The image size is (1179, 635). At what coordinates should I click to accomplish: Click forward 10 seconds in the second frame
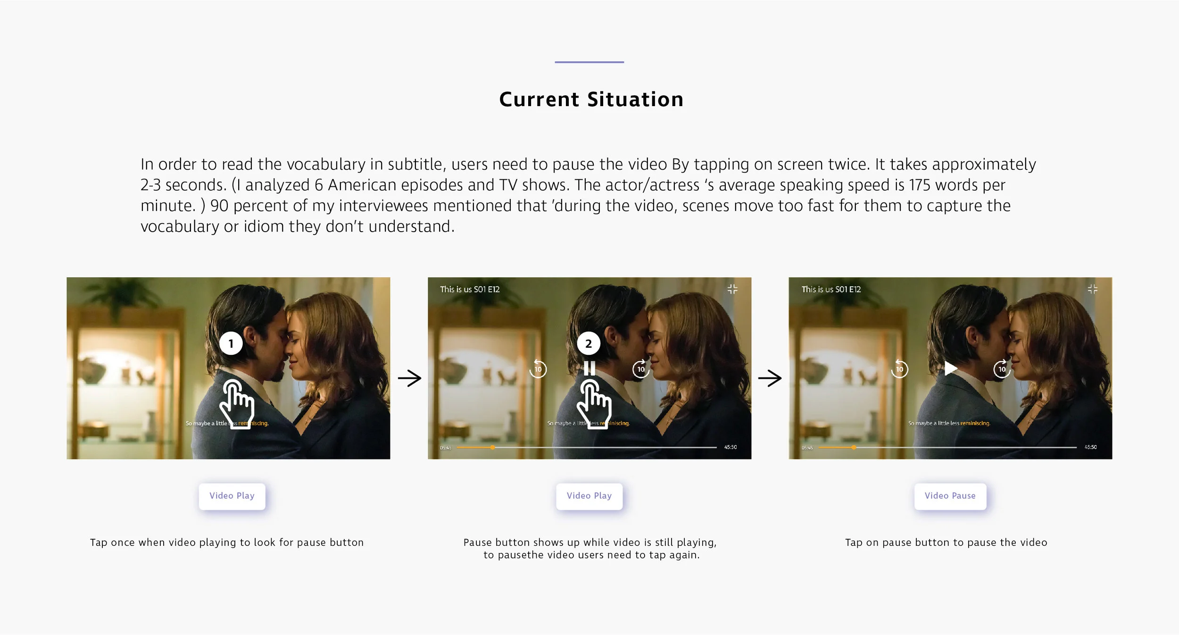tap(640, 369)
